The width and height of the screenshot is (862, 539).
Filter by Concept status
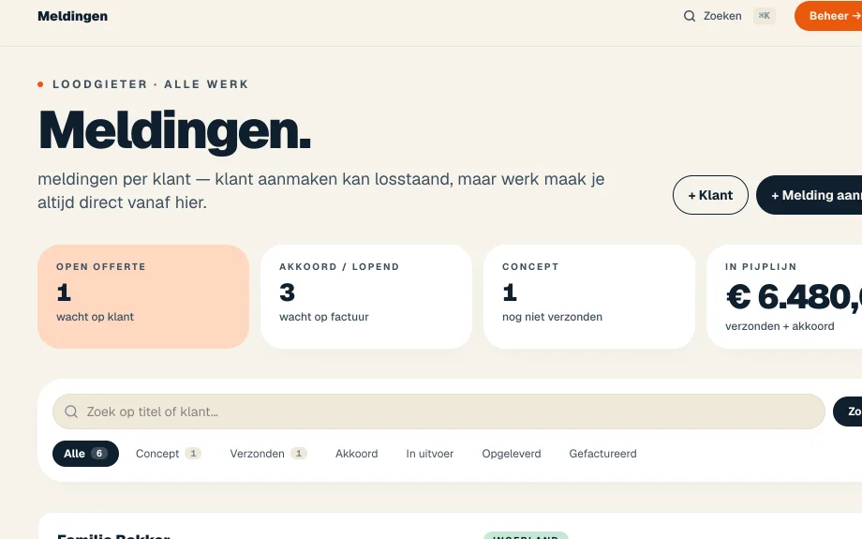click(168, 454)
